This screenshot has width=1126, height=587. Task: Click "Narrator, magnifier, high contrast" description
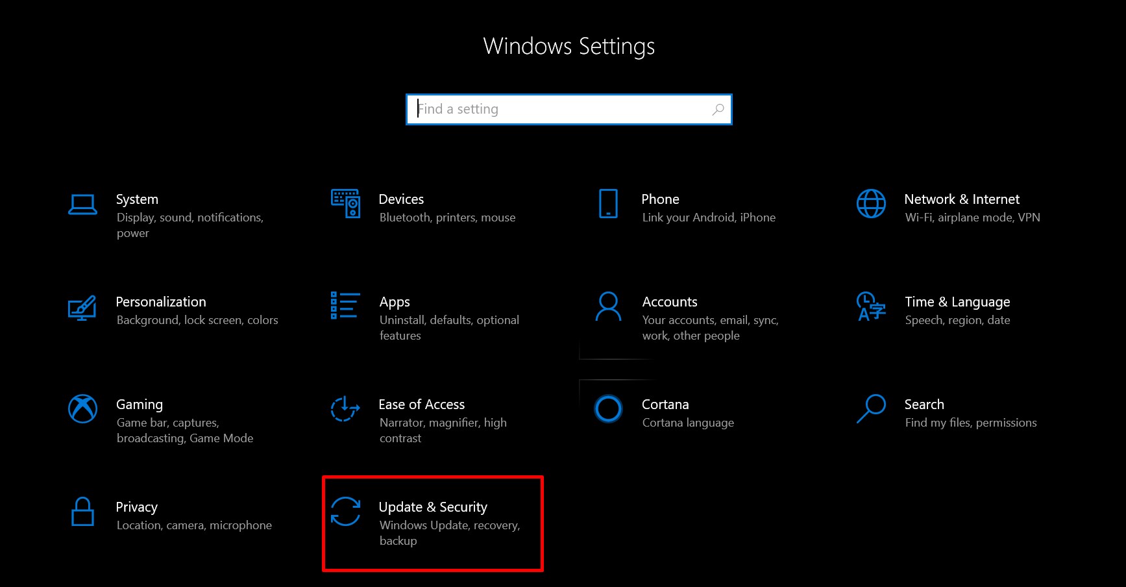(x=443, y=431)
